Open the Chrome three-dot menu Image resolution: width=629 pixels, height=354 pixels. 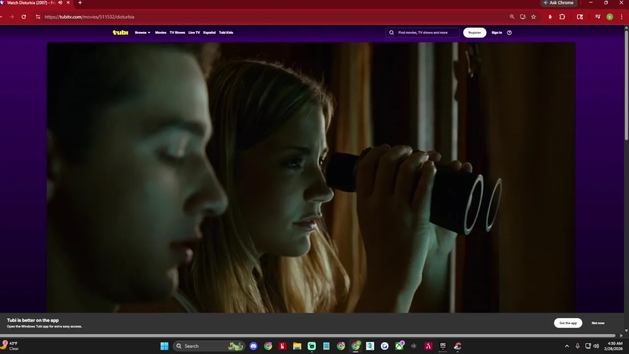[621, 17]
